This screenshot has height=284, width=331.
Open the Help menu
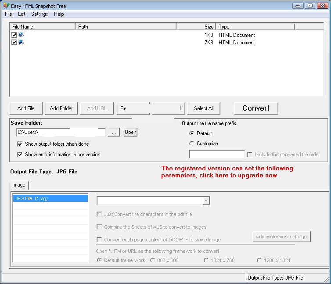pyautogui.click(x=59, y=14)
